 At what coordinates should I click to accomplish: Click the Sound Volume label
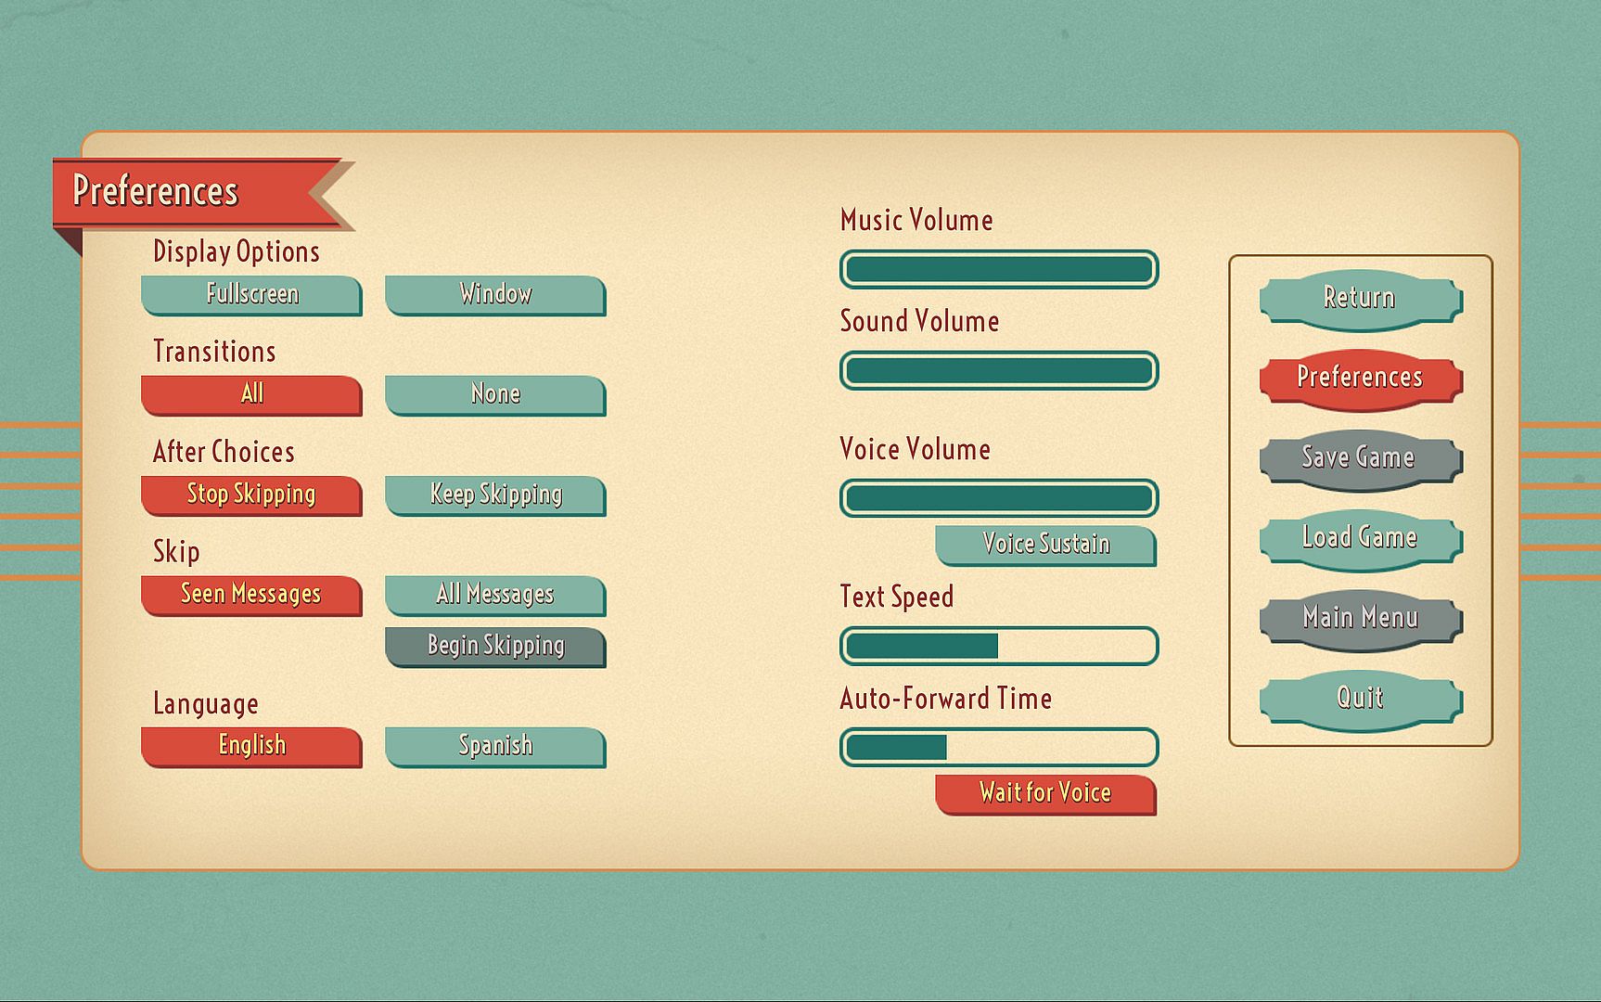[919, 321]
